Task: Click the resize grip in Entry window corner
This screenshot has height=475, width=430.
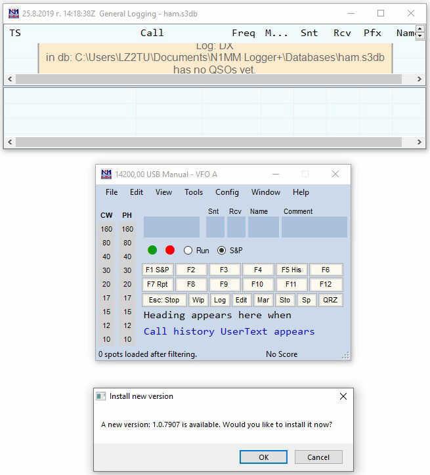Action: click(346, 356)
